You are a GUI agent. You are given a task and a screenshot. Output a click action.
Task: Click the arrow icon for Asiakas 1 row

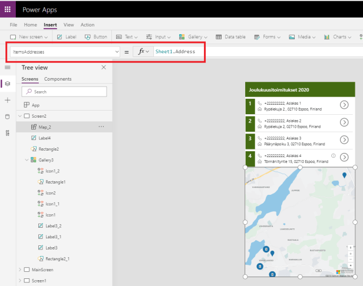(345, 105)
